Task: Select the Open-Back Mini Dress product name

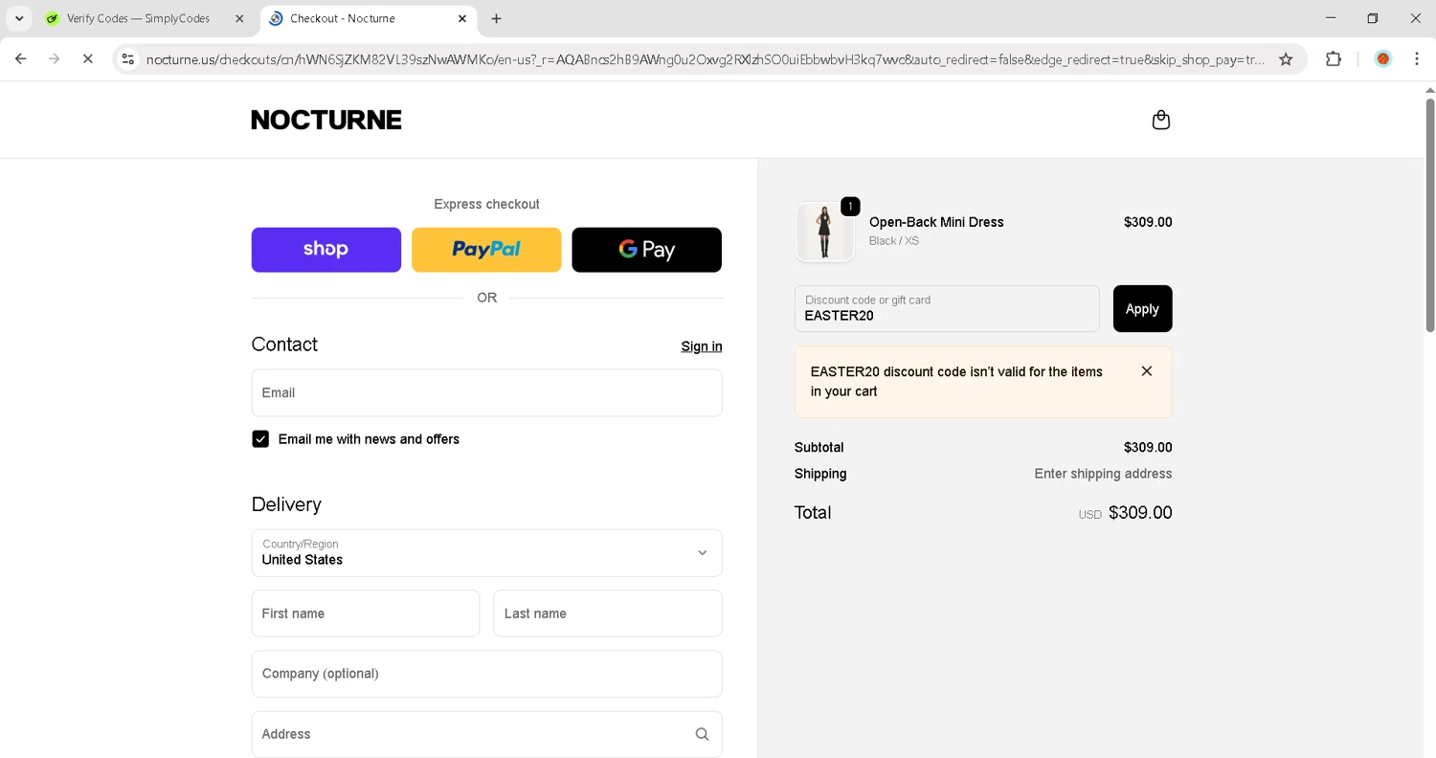Action: (x=936, y=222)
